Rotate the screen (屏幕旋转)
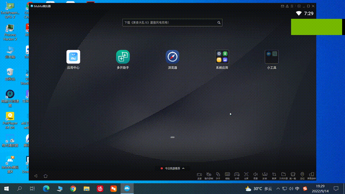 coord(312,176)
